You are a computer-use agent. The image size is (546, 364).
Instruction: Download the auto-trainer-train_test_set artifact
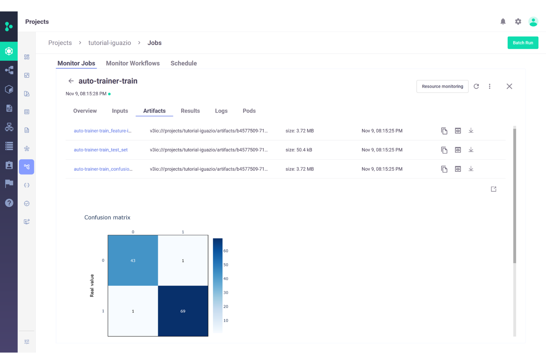click(x=471, y=150)
